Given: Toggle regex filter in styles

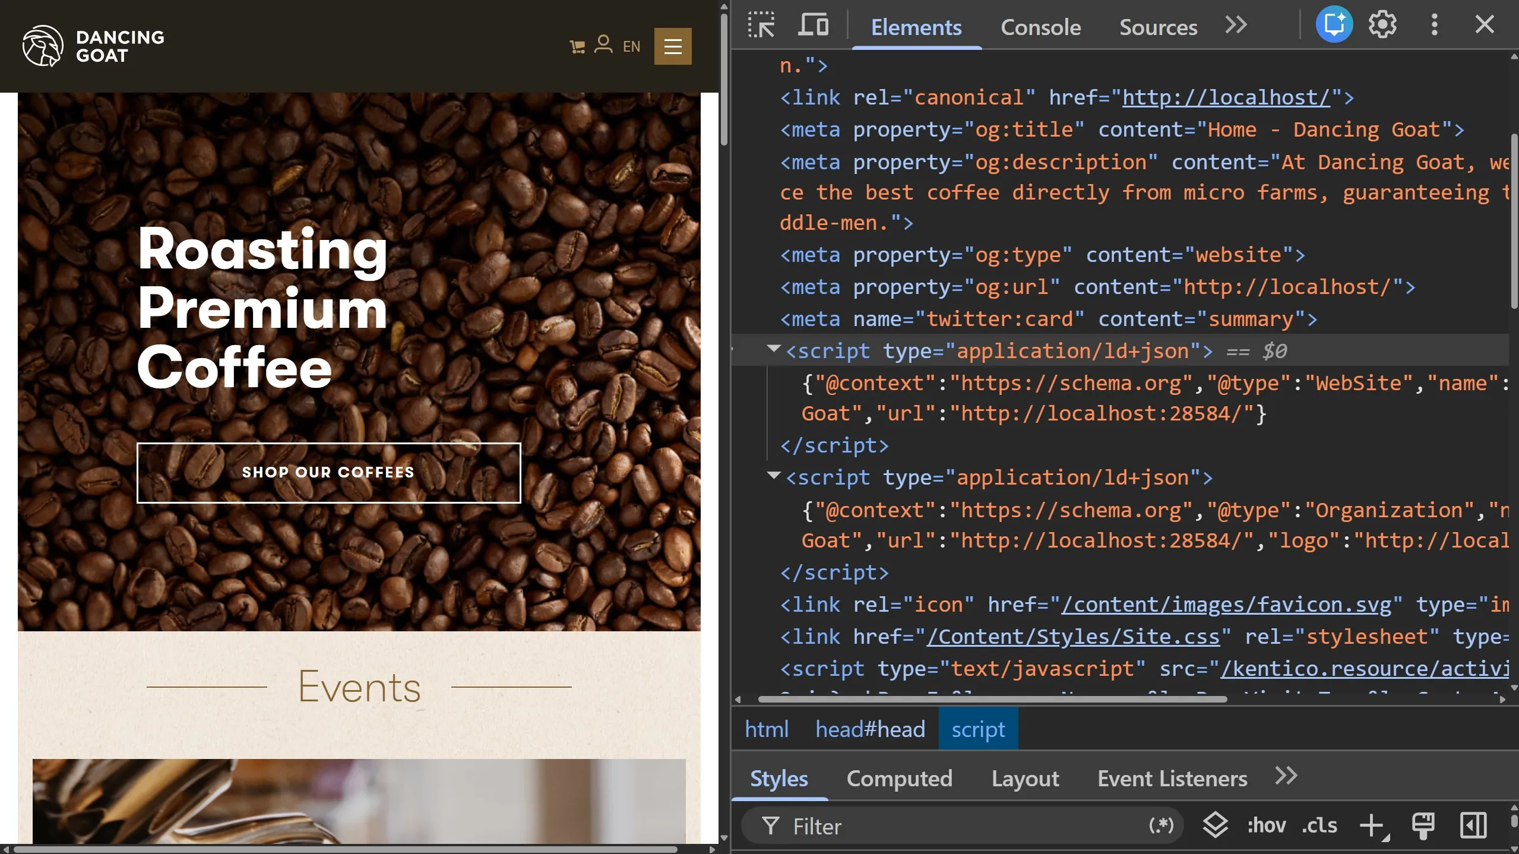Looking at the screenshot, I should (x=1162, y=825).
